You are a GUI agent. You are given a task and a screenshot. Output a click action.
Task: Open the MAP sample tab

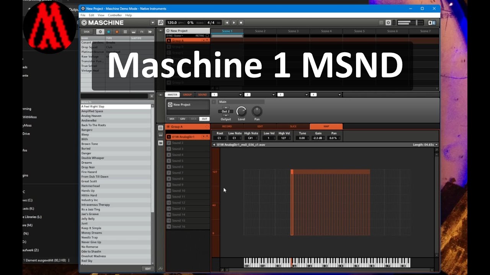coord(326,126)
